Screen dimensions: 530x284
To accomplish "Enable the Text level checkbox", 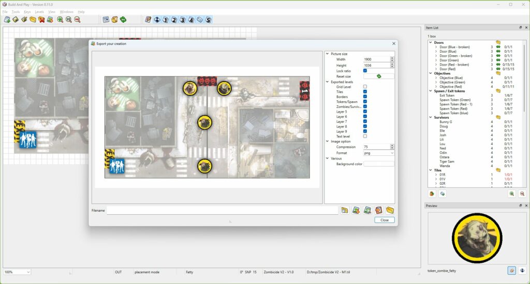I will [365, 136].
